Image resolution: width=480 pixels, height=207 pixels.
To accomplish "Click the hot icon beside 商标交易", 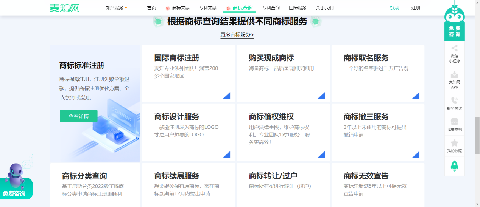I will point(168,8).
